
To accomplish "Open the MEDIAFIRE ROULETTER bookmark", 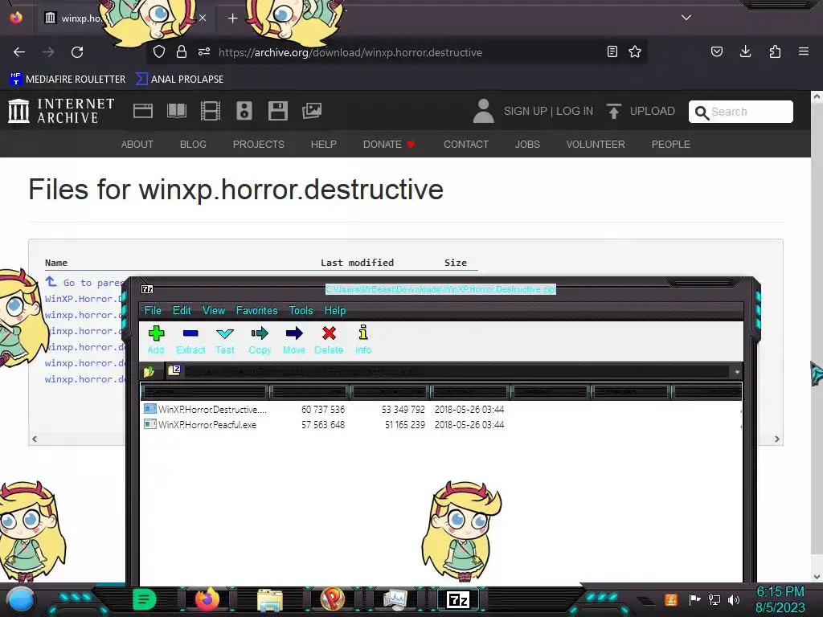I will (x=68, y=80).
